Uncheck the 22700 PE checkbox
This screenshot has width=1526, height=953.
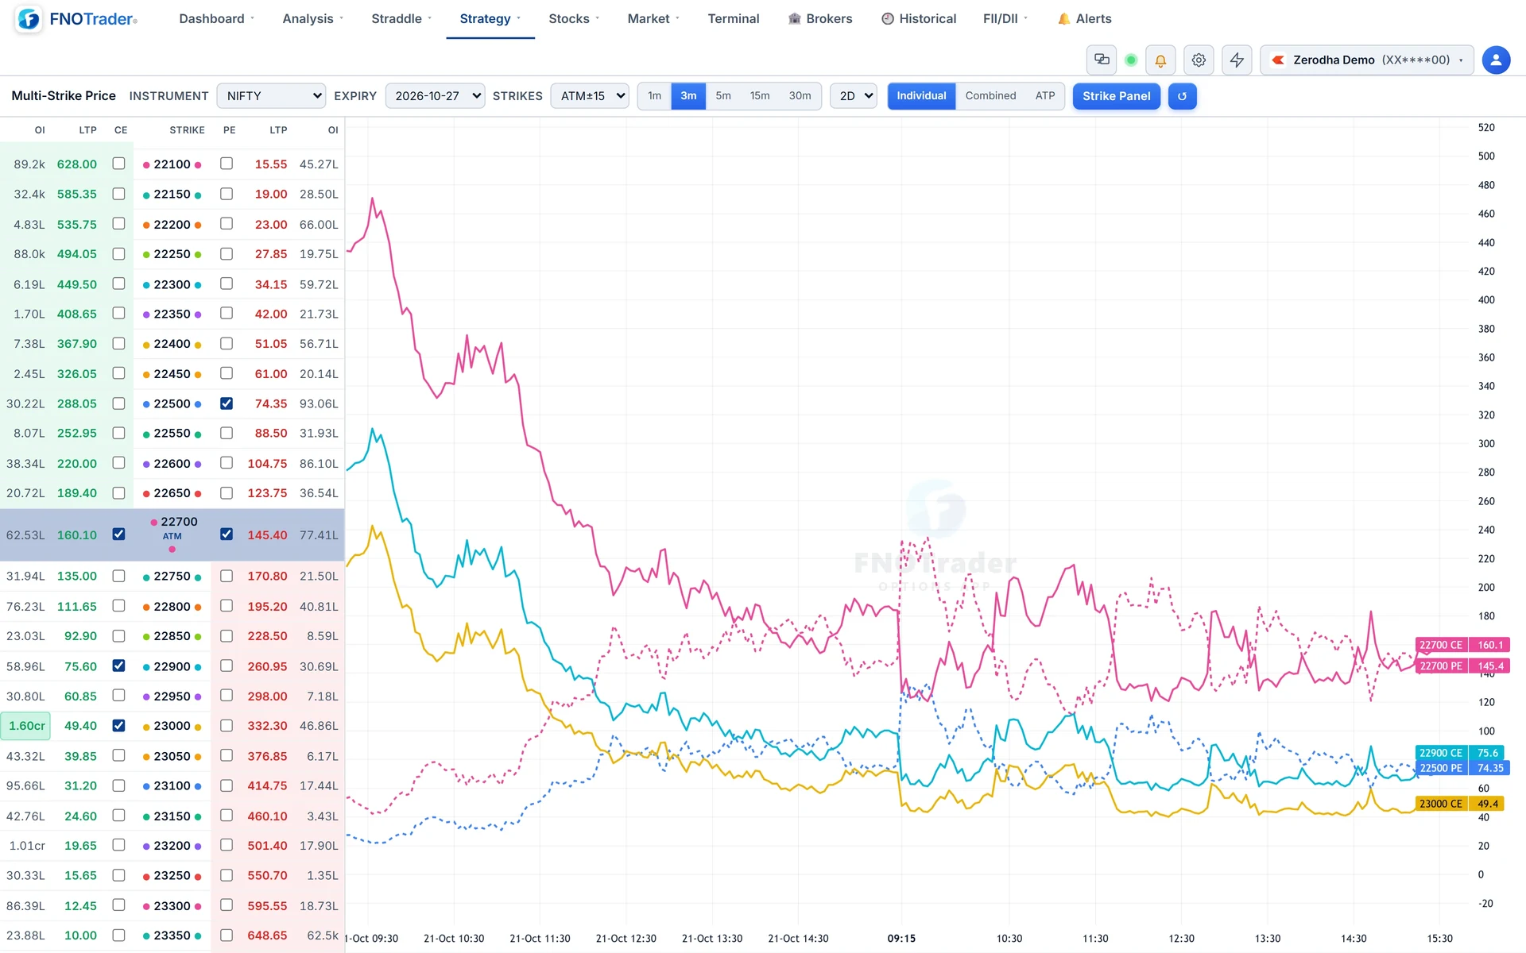(x=227, y=534)
